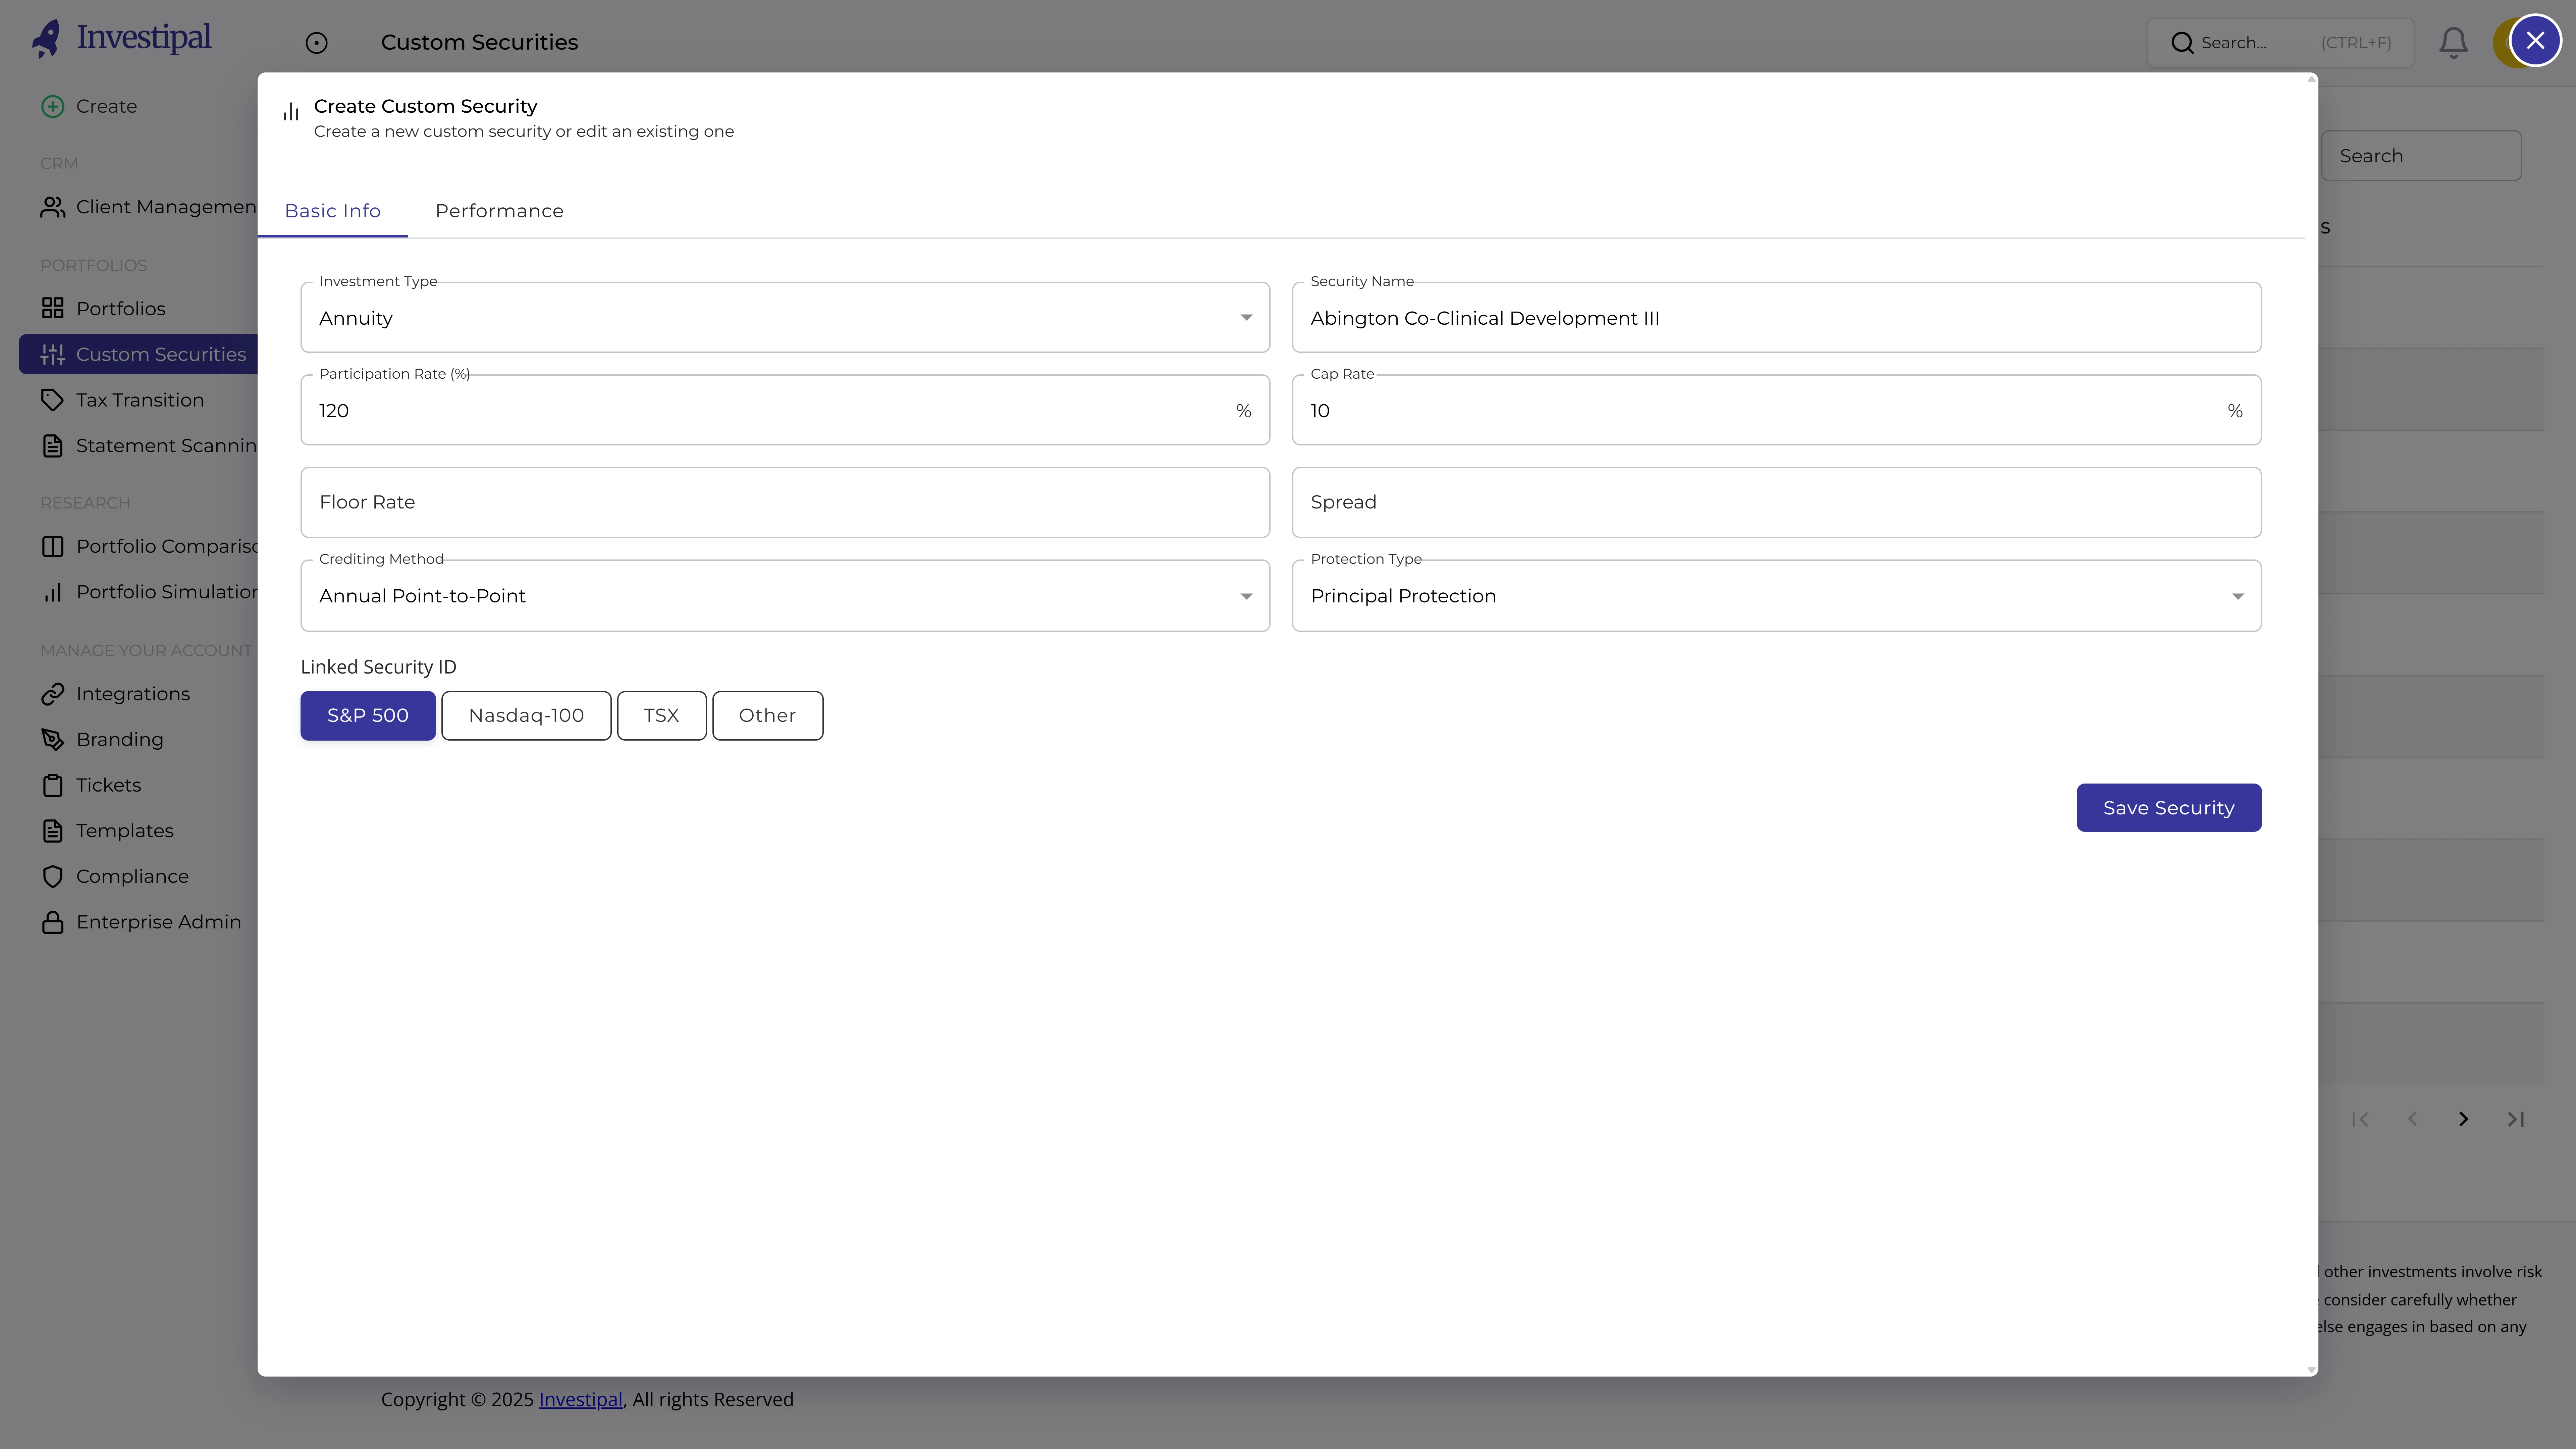Open Templates in the sidebar
The image size is (2576, 1449).
[125, 831]
